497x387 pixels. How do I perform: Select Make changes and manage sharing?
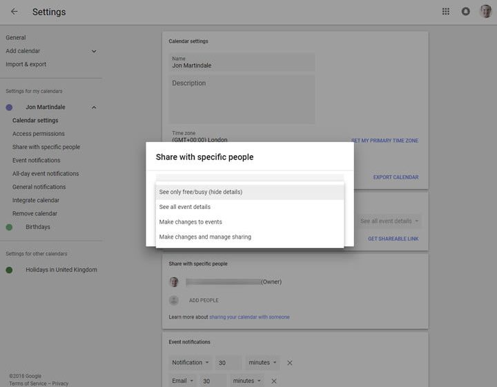[x=250, y=237]
